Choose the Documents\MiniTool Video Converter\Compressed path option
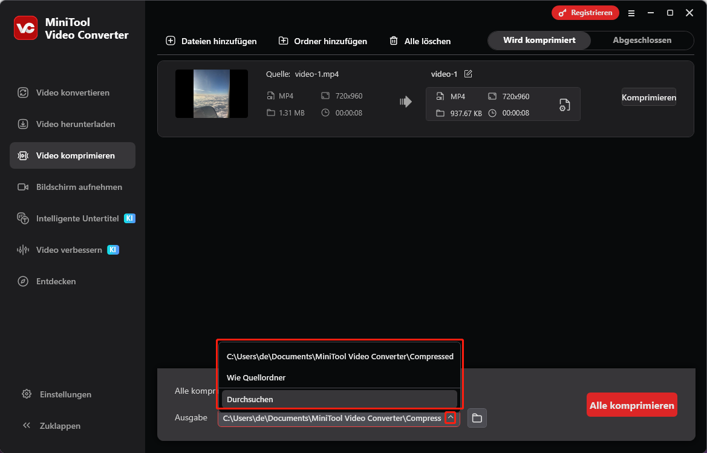The height and width of the screenshot is (453, 707). [339, 357]
